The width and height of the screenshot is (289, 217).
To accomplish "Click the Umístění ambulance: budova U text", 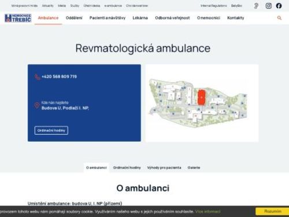I will (75, 204).
